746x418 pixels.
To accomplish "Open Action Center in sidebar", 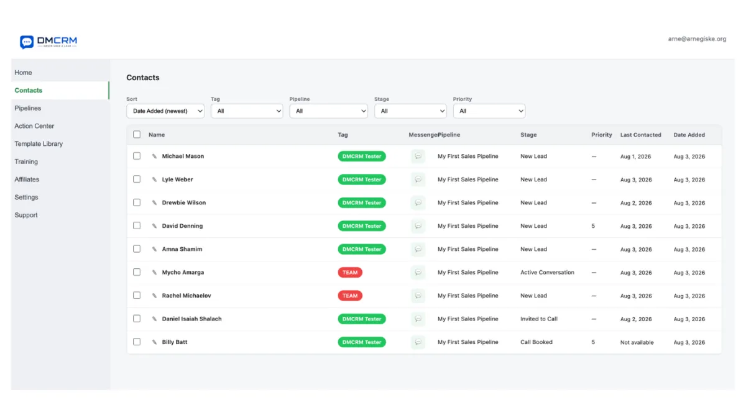I will coord(60,126).
